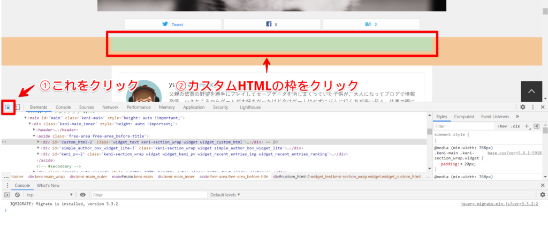The height and width of the screenshot is (251, 548).
Task: Toggle the computed styles sidebar icon
Action: point(536,126)
